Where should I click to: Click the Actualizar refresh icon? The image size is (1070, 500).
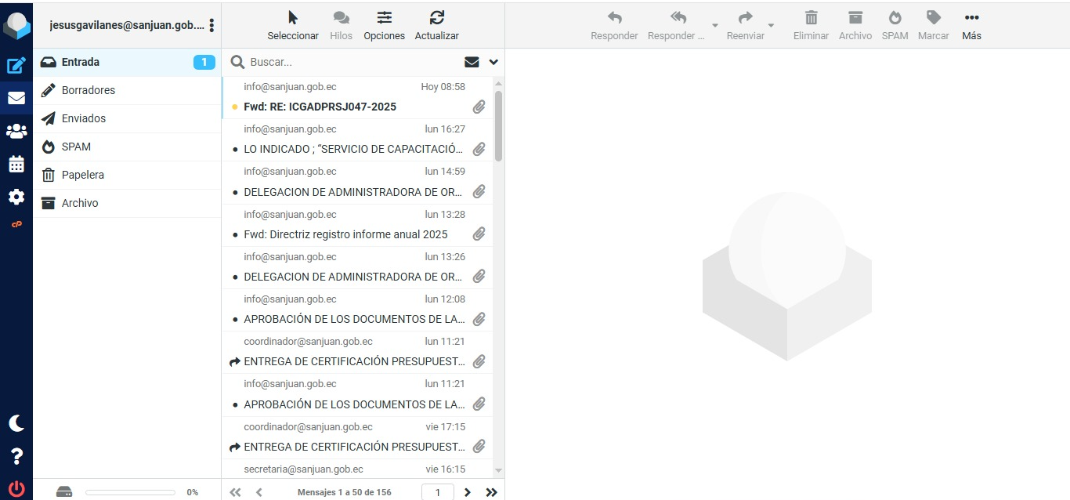click(436, 24)
